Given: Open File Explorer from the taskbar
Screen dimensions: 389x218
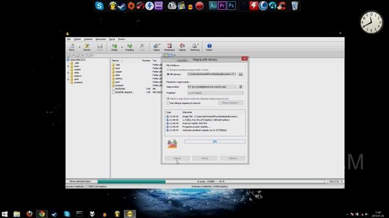Looking at the screenshot, I should [x=16, y=214].
